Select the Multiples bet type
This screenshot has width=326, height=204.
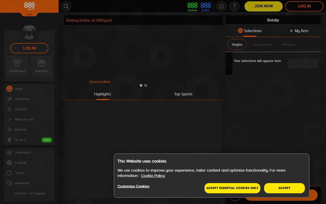tap(289, 44)
